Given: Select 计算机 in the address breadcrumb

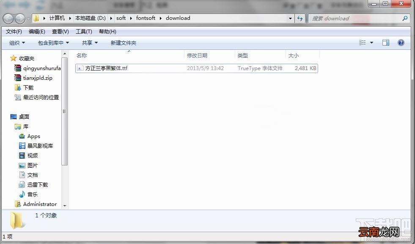Looking at the screenshot, I should [57, 18].
